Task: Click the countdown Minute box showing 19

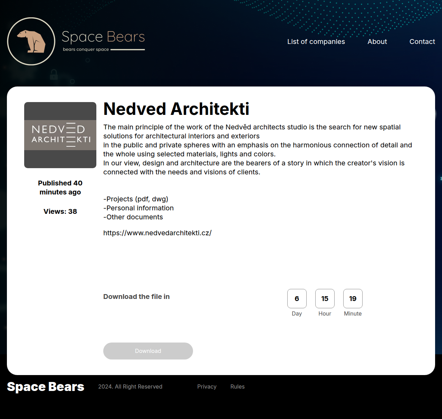Action: coord(353,299)
